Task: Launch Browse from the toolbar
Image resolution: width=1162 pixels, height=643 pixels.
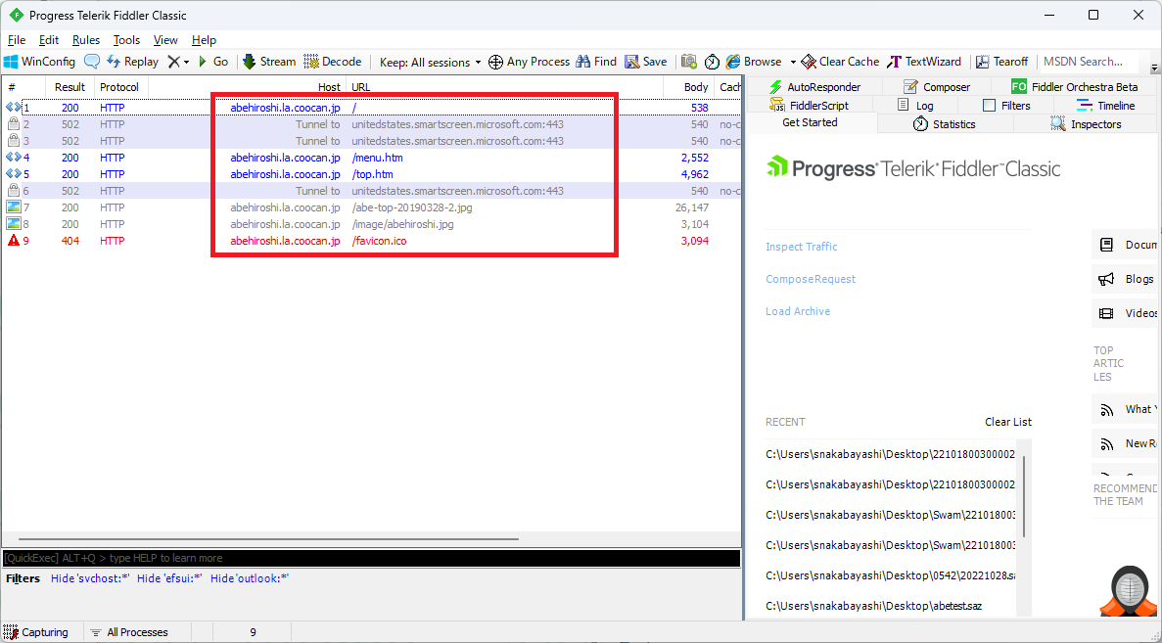Action: [x=754, y=62]
